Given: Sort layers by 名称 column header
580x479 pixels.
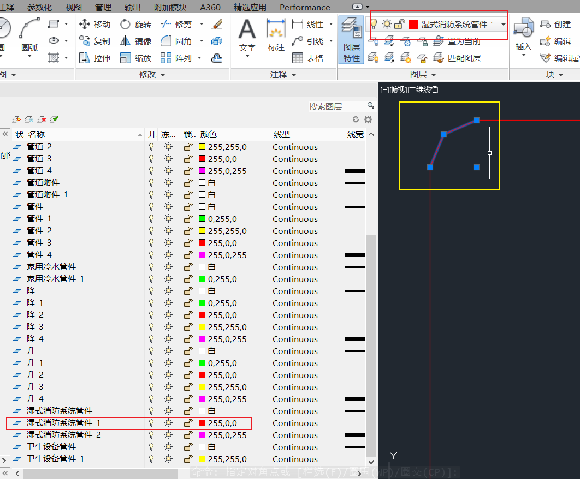Looking at the screenshot, I should (x=84, y=135).
